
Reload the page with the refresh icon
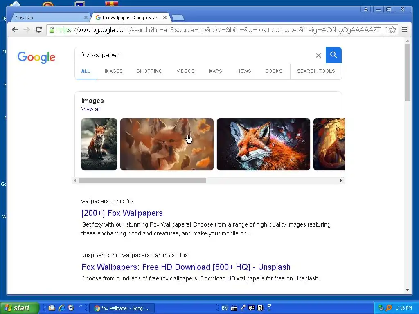[38, 30]
